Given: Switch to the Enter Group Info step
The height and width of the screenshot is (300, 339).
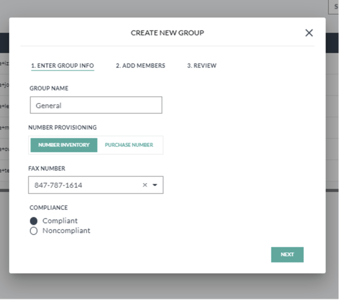Looking at the screenshot, I should pyautogui.click(x=62, y=66).
